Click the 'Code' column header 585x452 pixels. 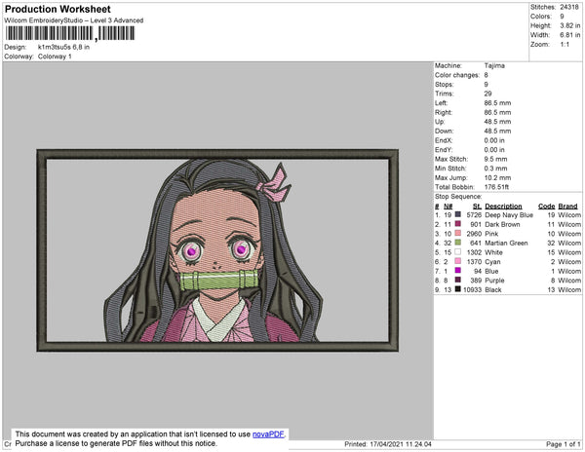(x=547, y=207)
